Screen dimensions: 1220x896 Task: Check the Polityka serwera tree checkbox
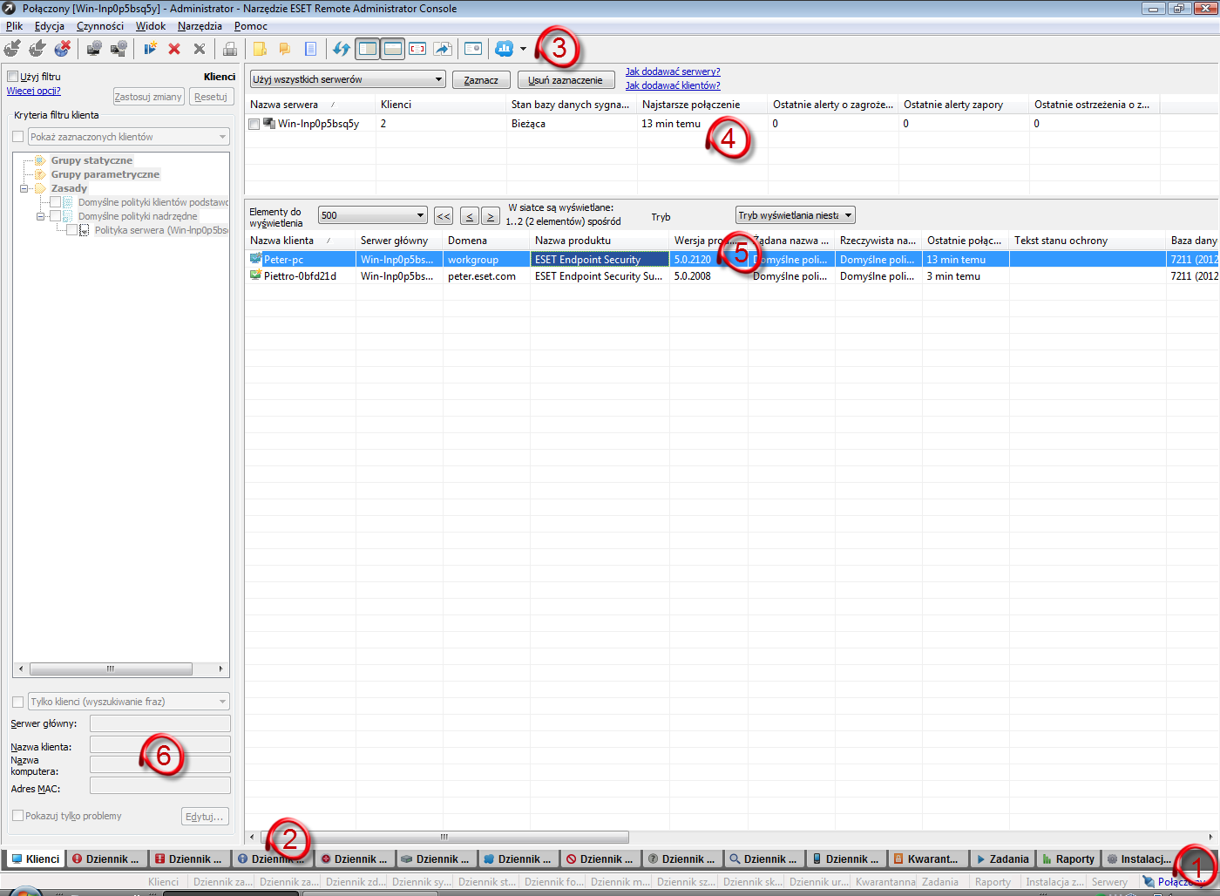point(72,230)
